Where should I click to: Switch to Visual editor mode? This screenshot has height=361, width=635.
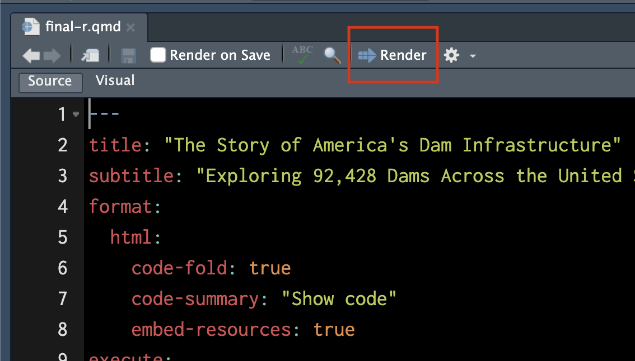115,81
